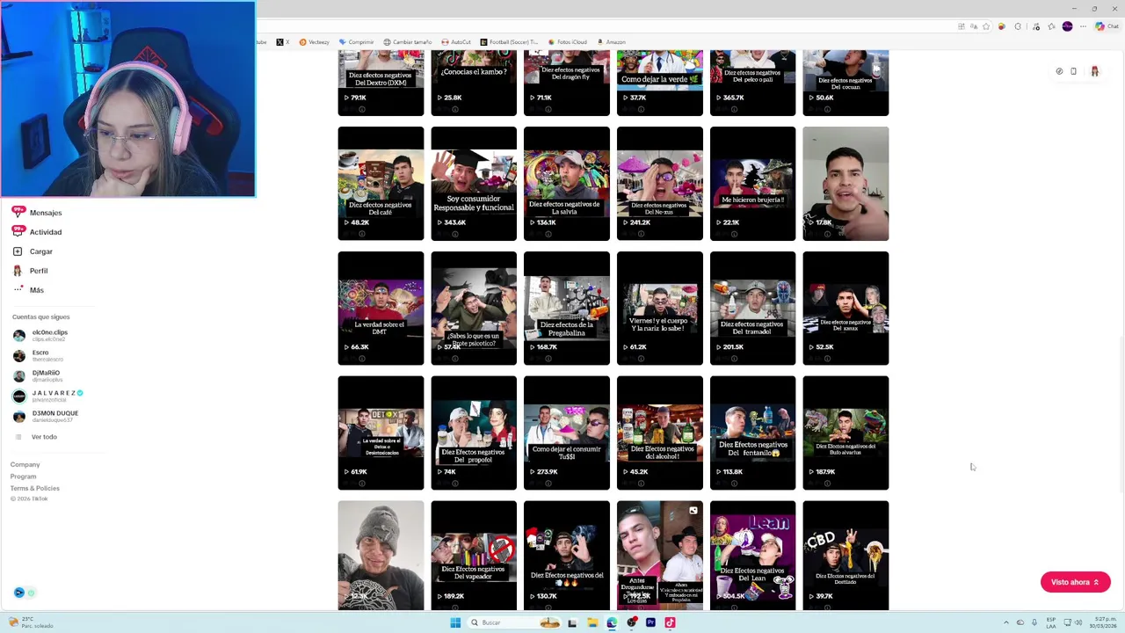Image resolution: width=1125 pixels, height=633 pixels.
Task: Open Escro followed account
Action: click(40, 355)
